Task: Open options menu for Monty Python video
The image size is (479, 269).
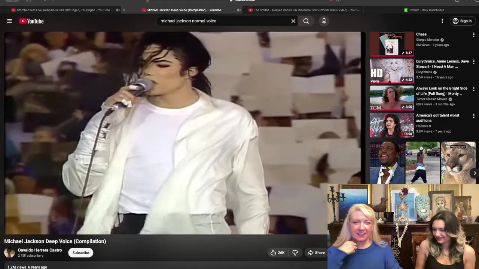Action: coord(474,89)
